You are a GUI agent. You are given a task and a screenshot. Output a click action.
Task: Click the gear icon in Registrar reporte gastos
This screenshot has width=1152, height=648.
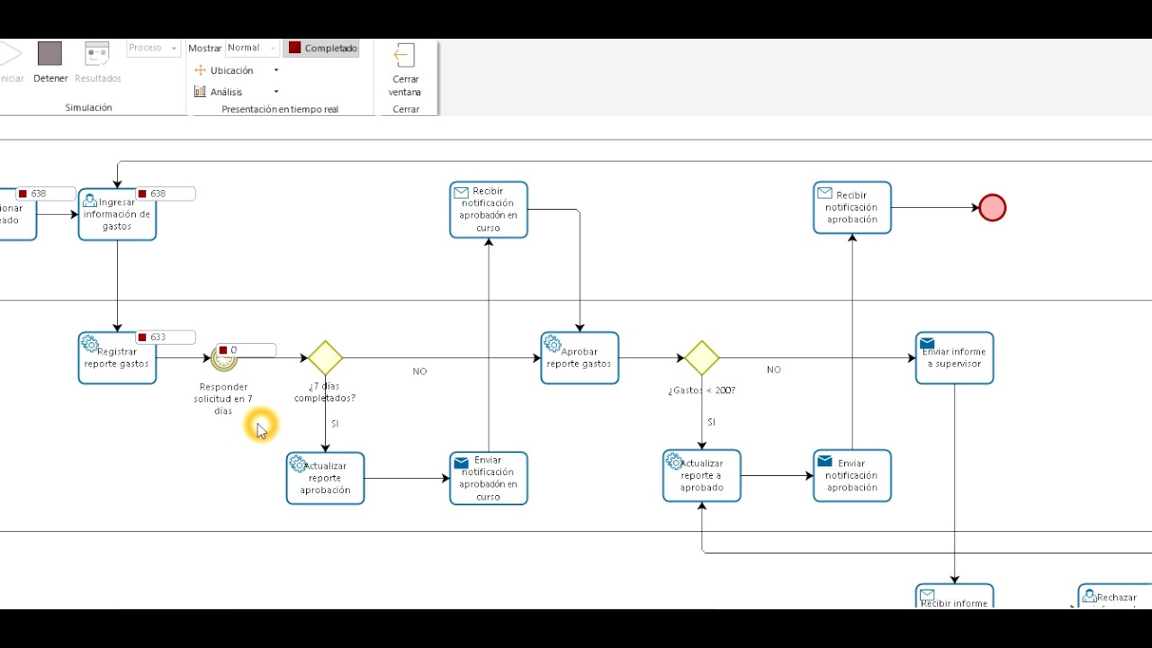coord(90,343)
